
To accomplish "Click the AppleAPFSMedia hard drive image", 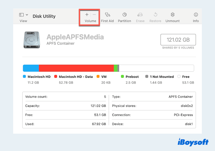I will [x=32, y=40].
